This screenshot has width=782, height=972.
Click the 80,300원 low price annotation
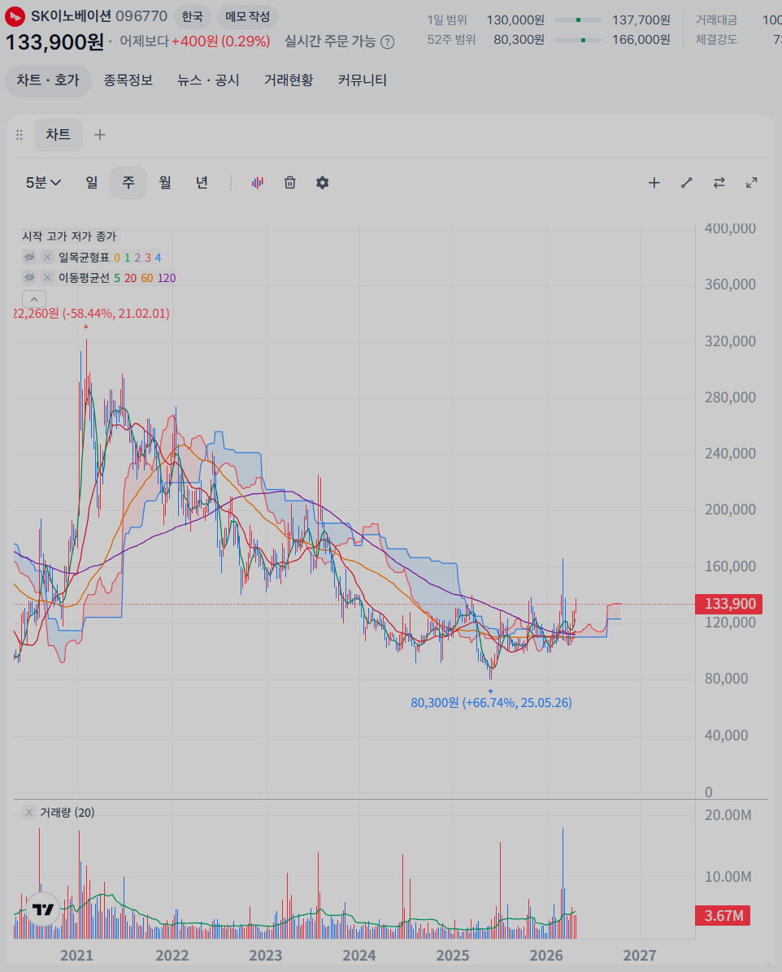[491, 702]
